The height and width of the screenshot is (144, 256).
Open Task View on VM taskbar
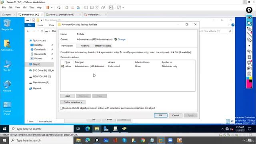[78, 129]
